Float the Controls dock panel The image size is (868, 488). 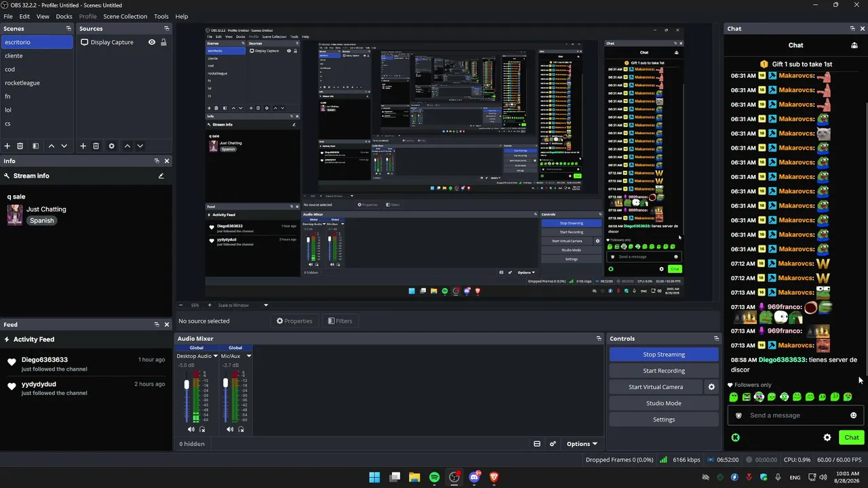[716, 338]
